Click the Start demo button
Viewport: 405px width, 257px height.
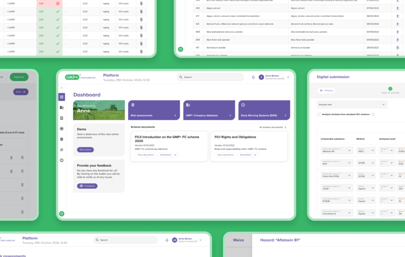click(x=85, y=149)
